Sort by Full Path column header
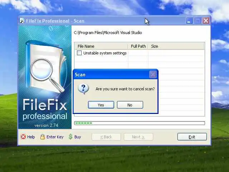This screenshot has width=229, height=172. click(x=138, y=46)
